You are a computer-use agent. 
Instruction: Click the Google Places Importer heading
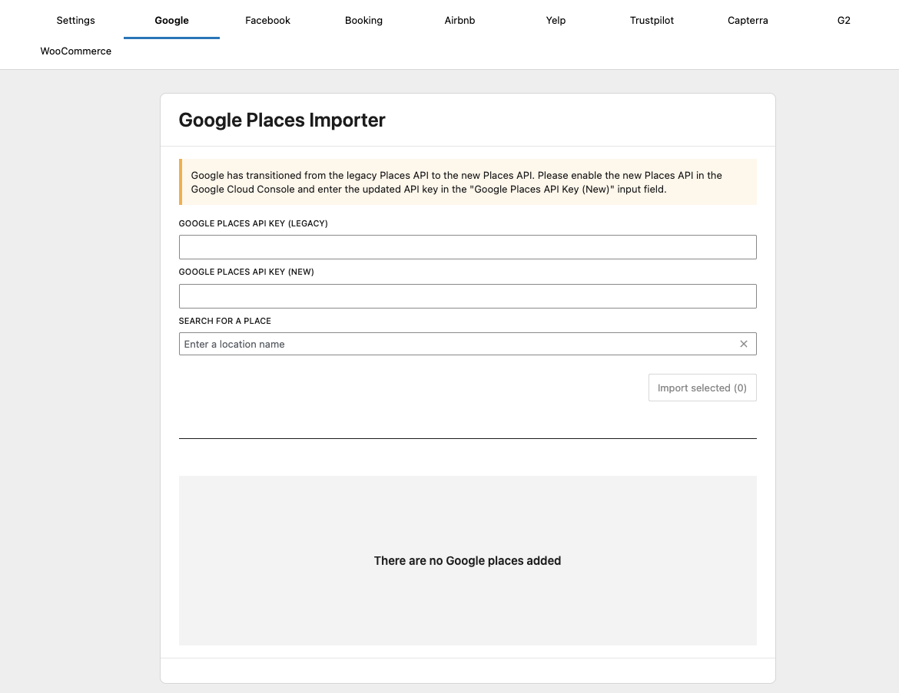click(x=282, y=120)
